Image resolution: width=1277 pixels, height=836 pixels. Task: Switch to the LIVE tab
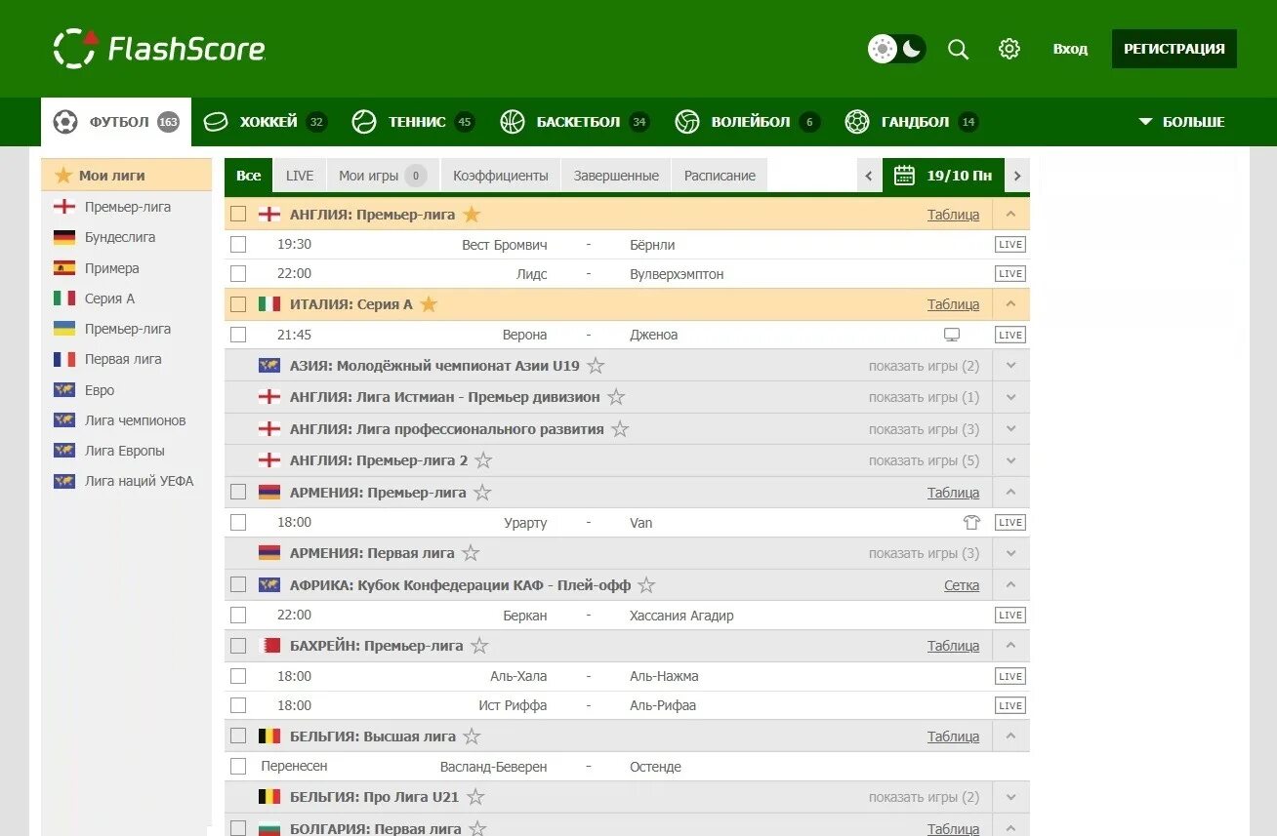[x=300, y=176]
